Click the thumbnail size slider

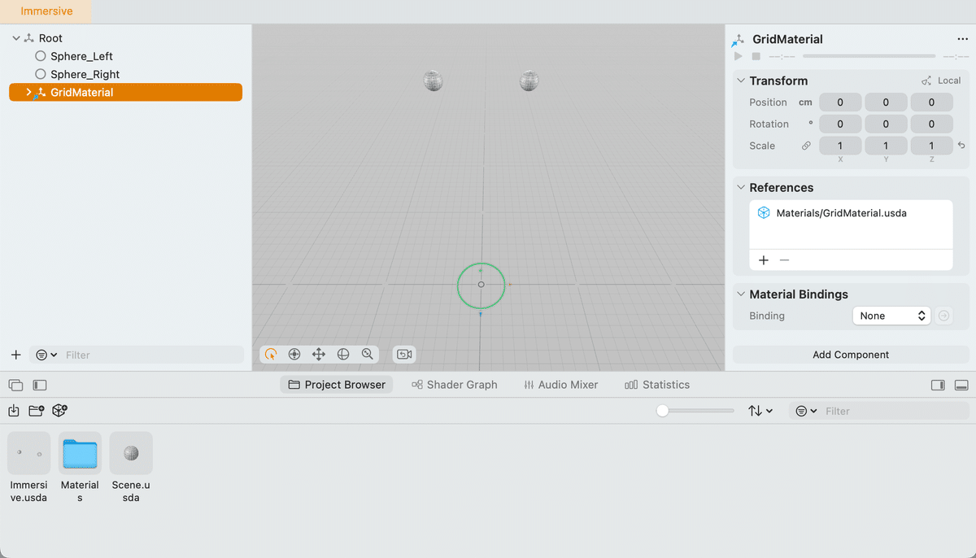pyautogui.click(x=696, y=411)
